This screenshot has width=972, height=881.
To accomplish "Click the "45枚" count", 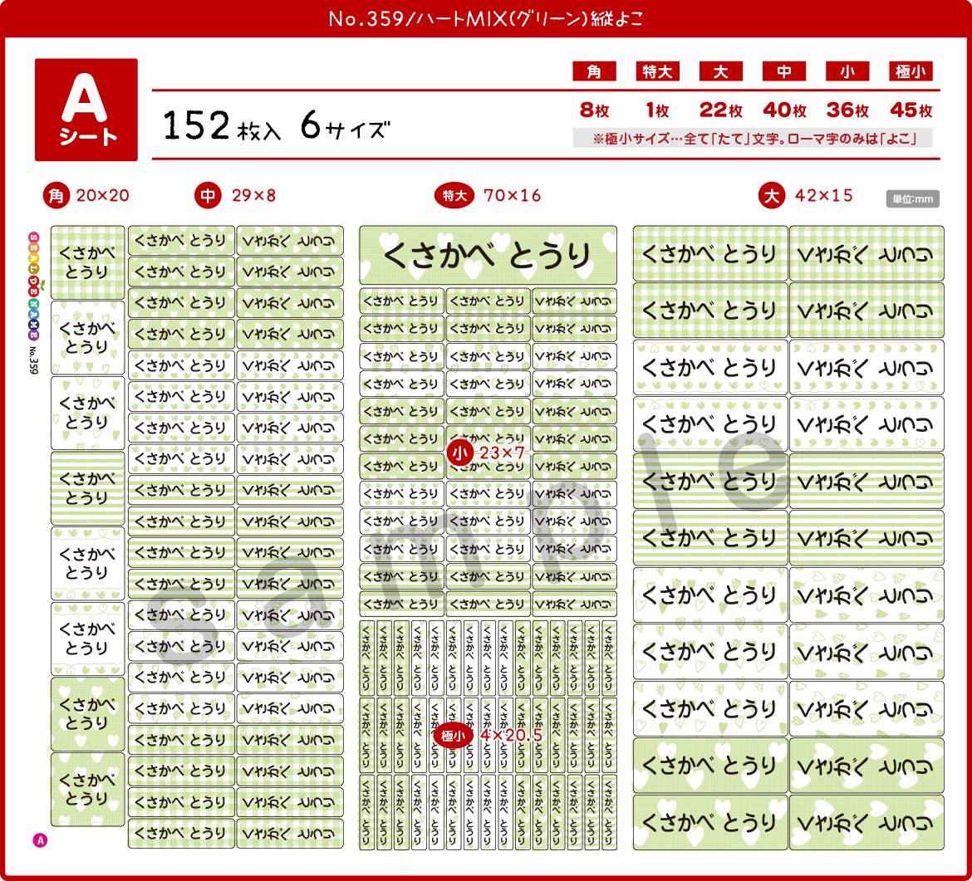I will 911,110.
